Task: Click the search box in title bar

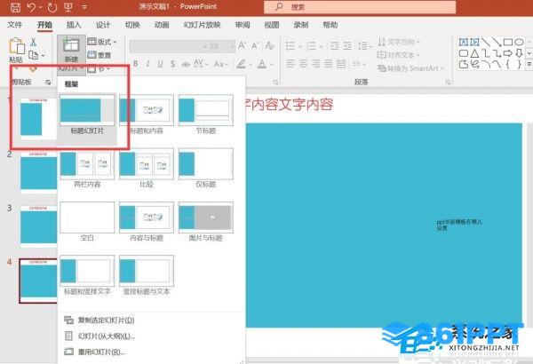Action: coord(360,7)
